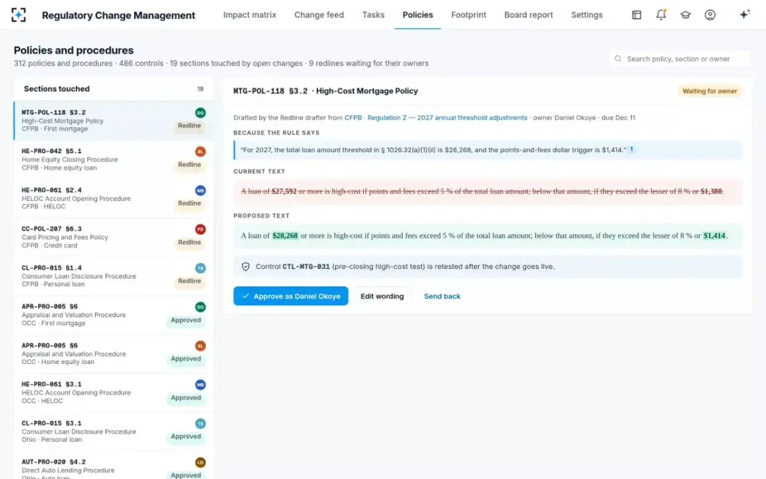Click the LO avatar on the AUT-PRO-020 §4.2 row
This screenshot has width=766, height=479.
200,462
